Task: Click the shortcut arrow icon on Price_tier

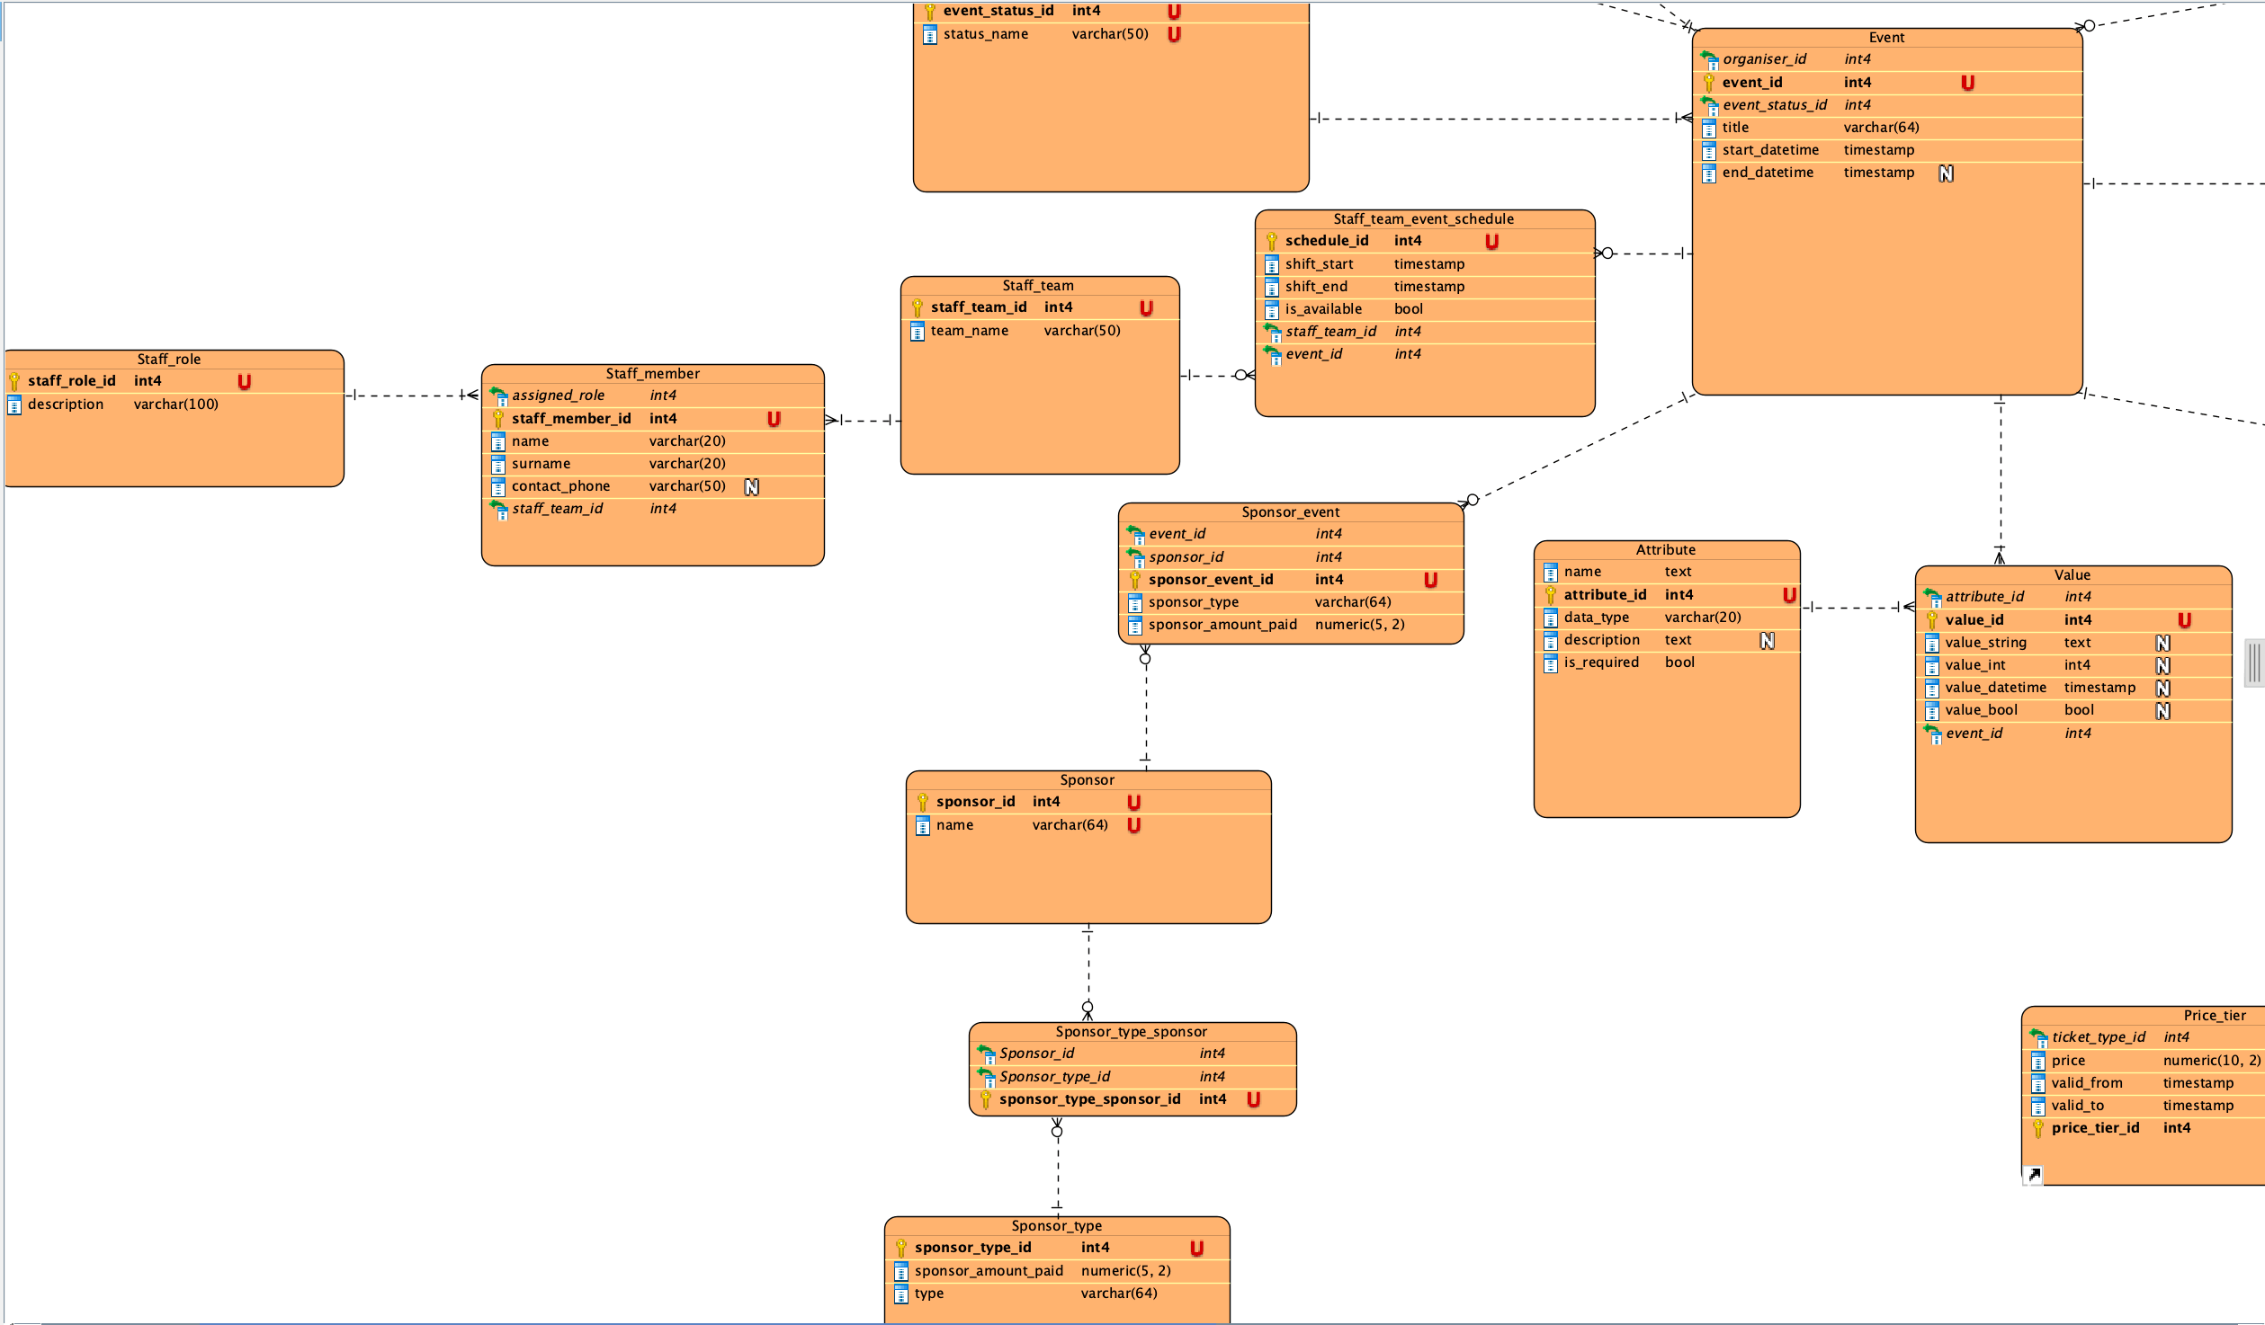Action: pyautogui.click(x=2033, y=1175)
